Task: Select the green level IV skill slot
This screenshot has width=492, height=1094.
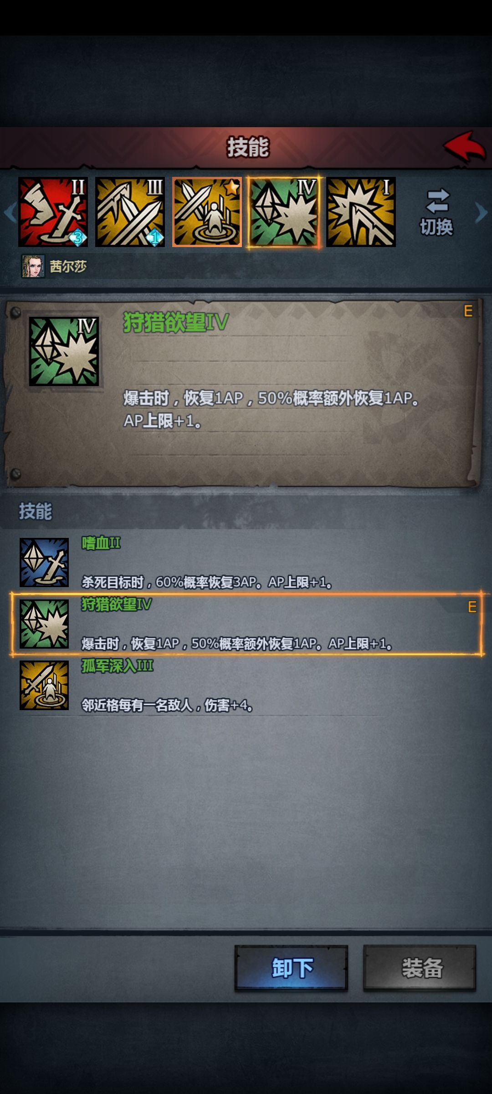Action: [284, 212]
